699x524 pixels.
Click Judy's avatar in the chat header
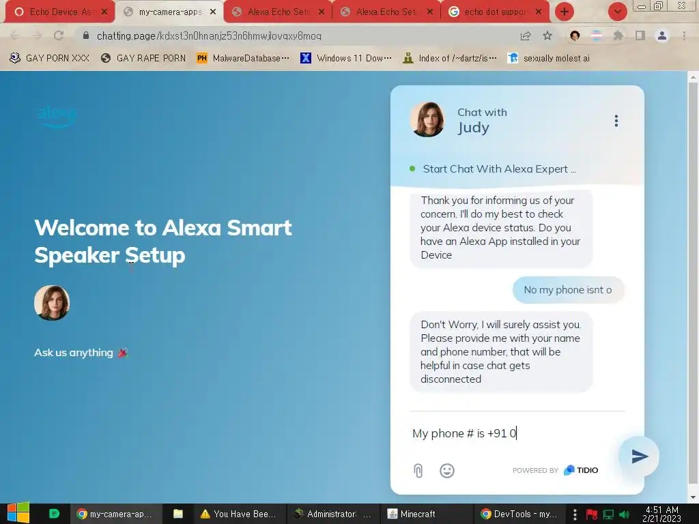coord(427,119)
